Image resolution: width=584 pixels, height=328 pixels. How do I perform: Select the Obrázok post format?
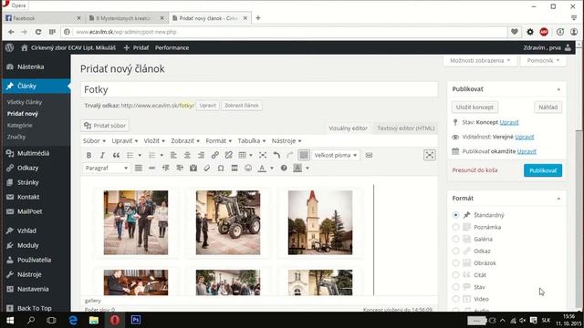(455, 263)
